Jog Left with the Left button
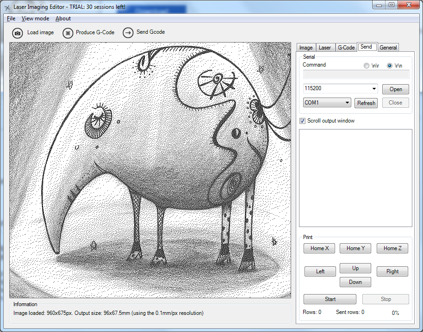The height and width of the screenshot is (332, 423). click(x=320, y=271)
